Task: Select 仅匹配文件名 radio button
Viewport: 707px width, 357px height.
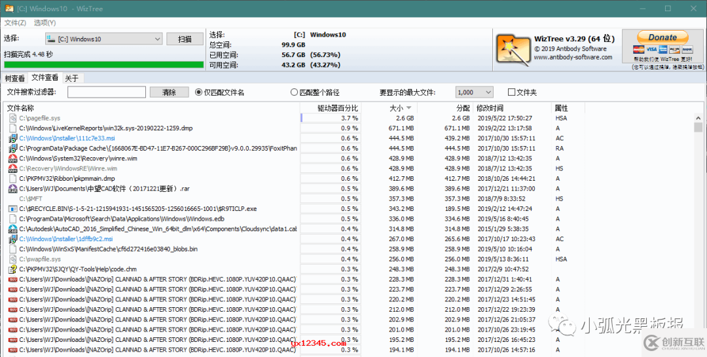Action: (x=198, y=92)
